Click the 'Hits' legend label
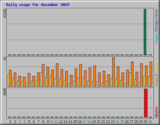 (x=157, y=13)
